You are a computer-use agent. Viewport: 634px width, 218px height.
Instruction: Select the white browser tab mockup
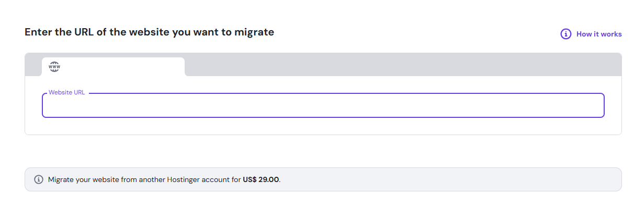click(113, 67)
